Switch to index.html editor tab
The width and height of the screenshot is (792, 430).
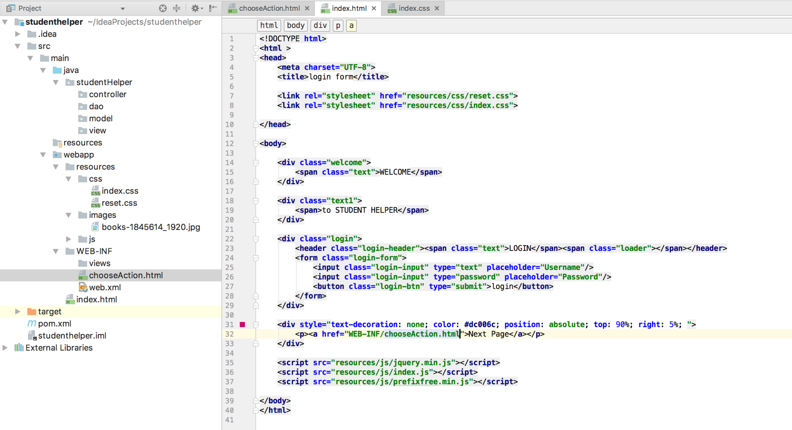349,8
